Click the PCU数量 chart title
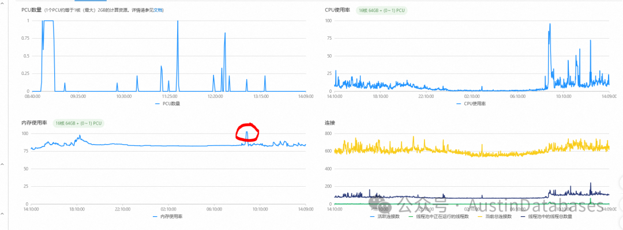Image resolution: width=623 pixels, height=230 pixels. pyautogui.click(x=31, y=10)
